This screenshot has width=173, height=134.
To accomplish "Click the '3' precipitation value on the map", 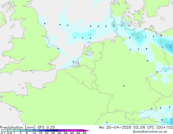I will pos(171,46).
